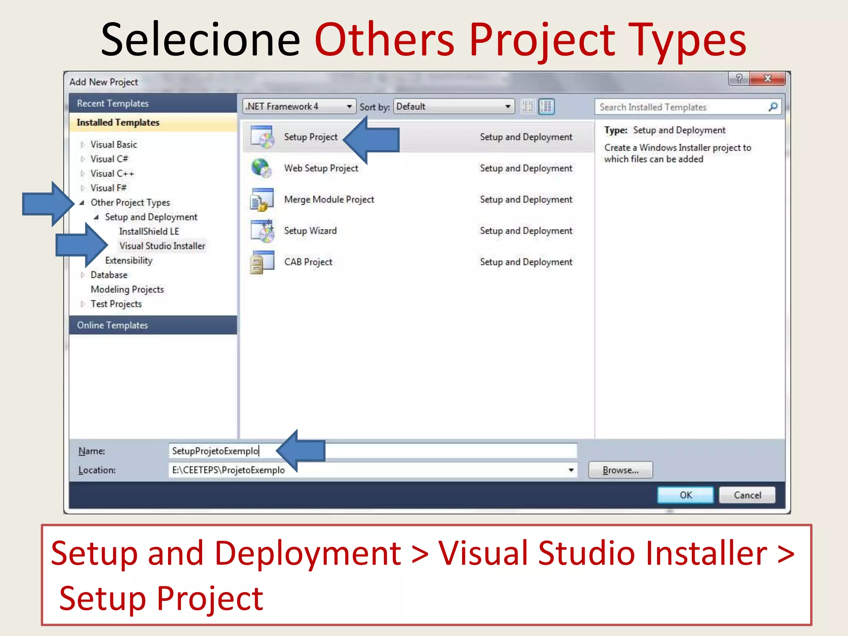The height and width of the screenshot is (636, 848).
Task: Select the Merge Module Project icon
Action: [262, 200]
